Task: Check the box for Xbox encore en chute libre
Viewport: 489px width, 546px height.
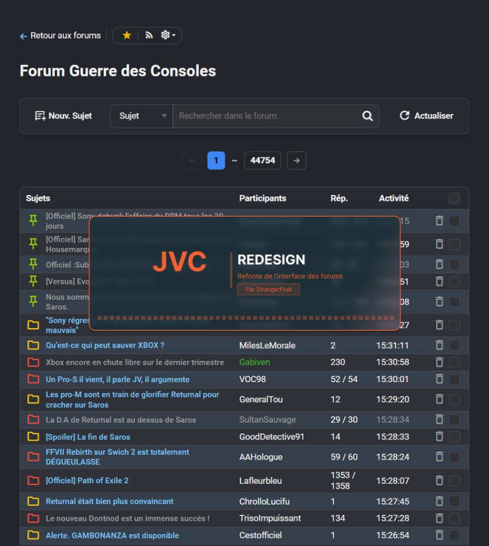Action: tap(454, 362)
